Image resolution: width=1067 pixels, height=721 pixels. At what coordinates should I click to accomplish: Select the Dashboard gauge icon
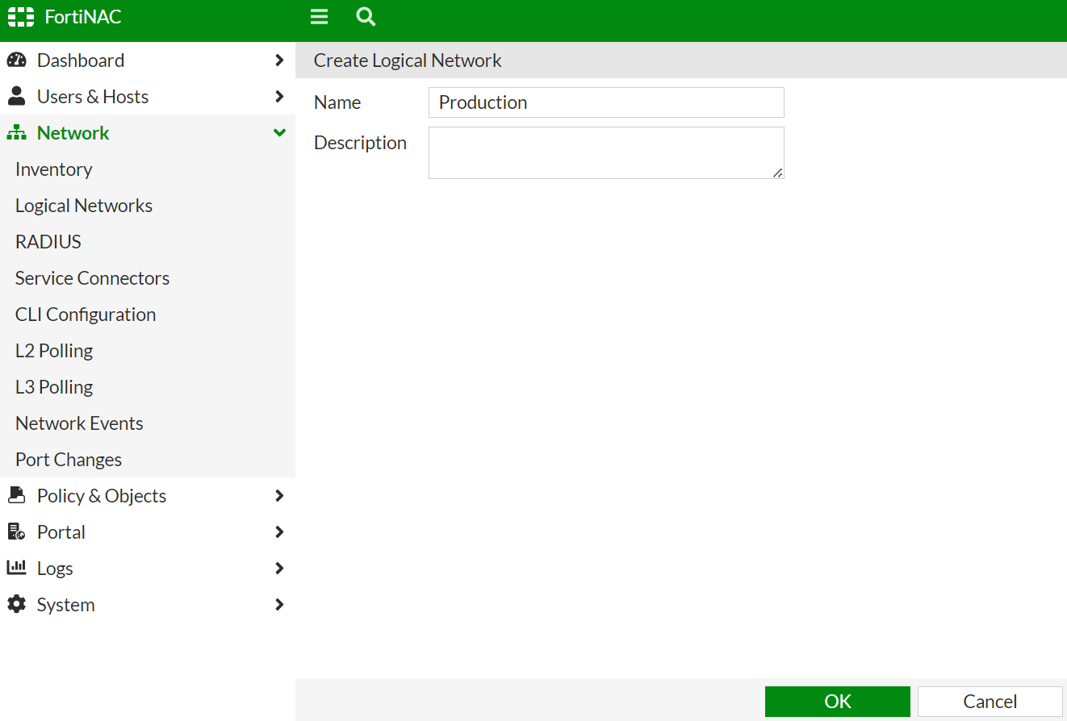(17, 60)
